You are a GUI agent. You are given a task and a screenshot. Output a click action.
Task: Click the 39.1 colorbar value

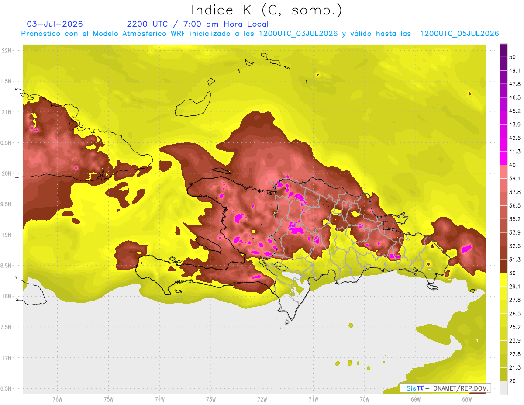[515, 178]
